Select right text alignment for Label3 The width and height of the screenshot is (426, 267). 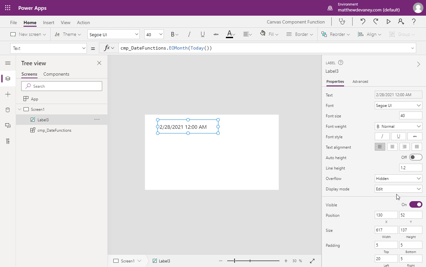click(404, 147)
